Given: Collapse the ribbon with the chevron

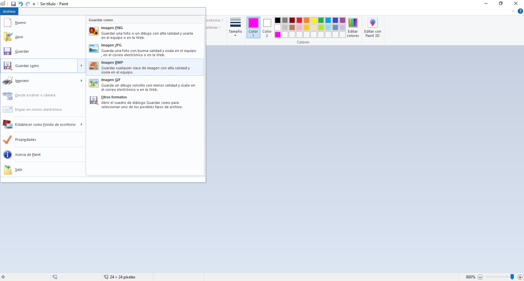Looking at the screenshot, I should point(513,11).
